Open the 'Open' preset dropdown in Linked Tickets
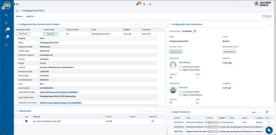The image size is (276, 135). tap(261, 112)
